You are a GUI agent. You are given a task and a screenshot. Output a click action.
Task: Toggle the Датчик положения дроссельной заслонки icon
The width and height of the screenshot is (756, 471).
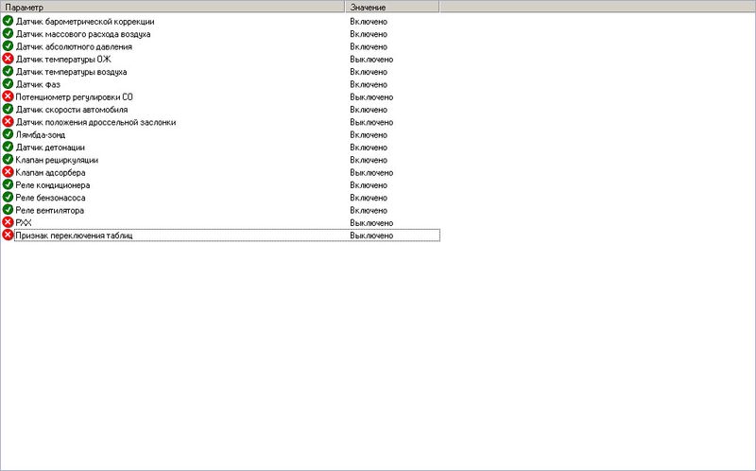[x=8, y=122]
